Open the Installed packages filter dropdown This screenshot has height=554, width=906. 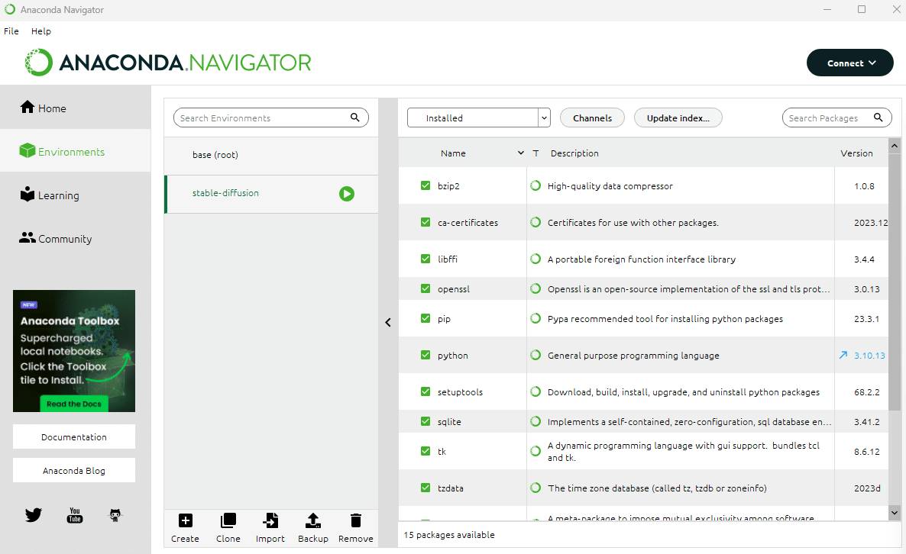(478, 118)
